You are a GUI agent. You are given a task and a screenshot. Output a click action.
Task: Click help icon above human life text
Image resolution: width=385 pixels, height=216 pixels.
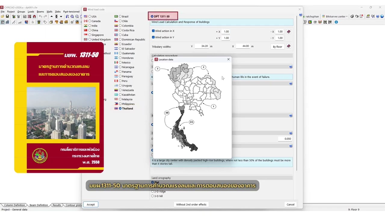click(x=291, y=67)
